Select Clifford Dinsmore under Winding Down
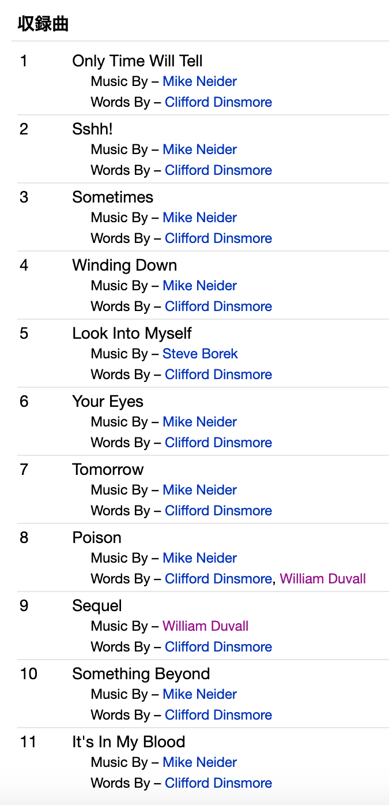Image resolution: width=389 pixels, height=805 pixels. 218,306
